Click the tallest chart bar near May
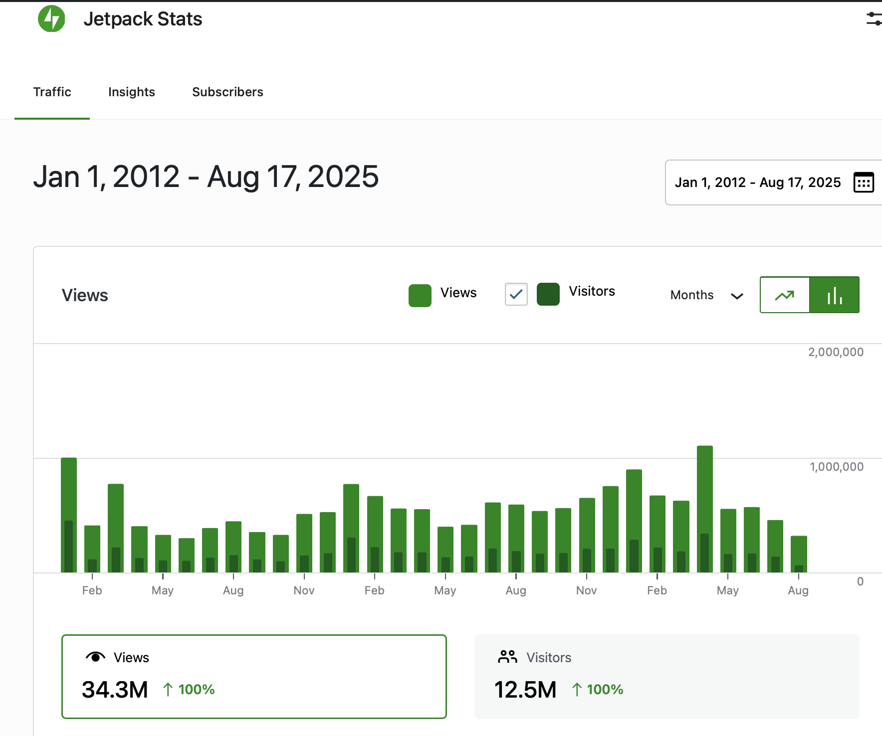Viewport: 882px width, 736px height. coord(705,509)
